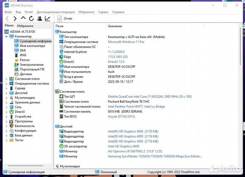Click the Edge browser icon row

[61, 57]
